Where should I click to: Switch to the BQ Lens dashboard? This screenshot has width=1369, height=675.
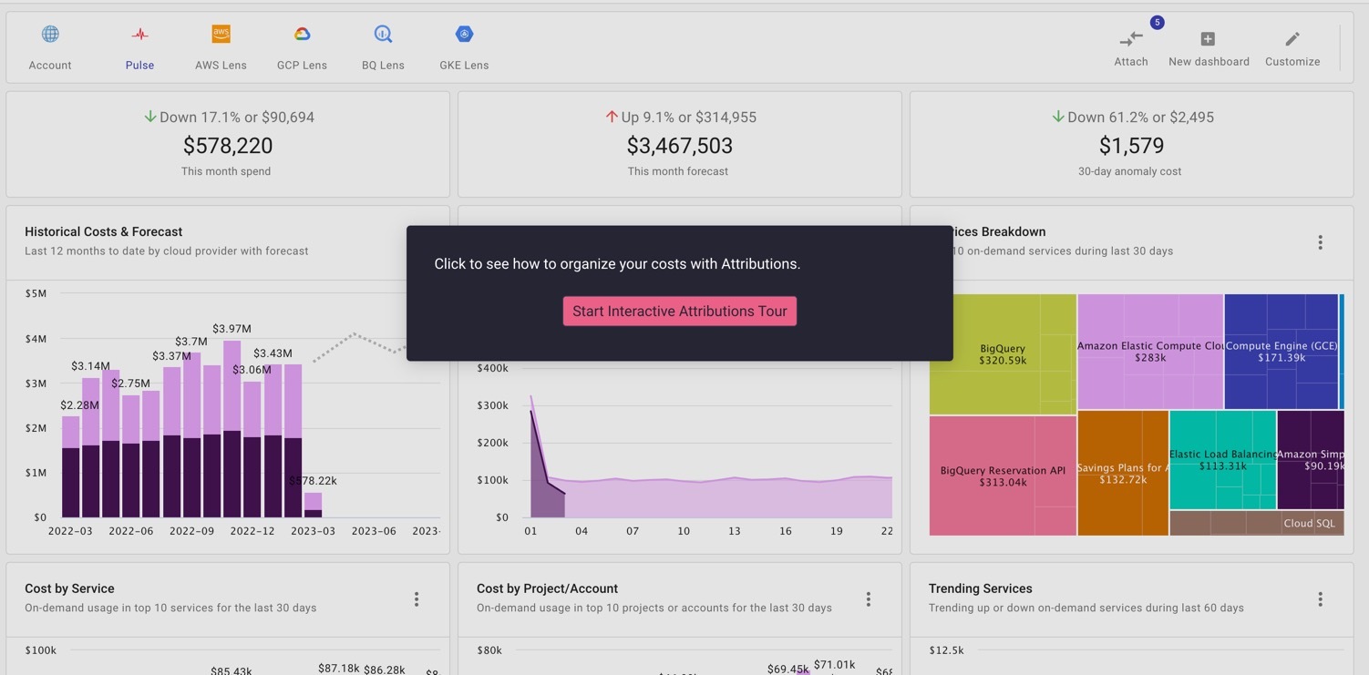coord(383,35)
